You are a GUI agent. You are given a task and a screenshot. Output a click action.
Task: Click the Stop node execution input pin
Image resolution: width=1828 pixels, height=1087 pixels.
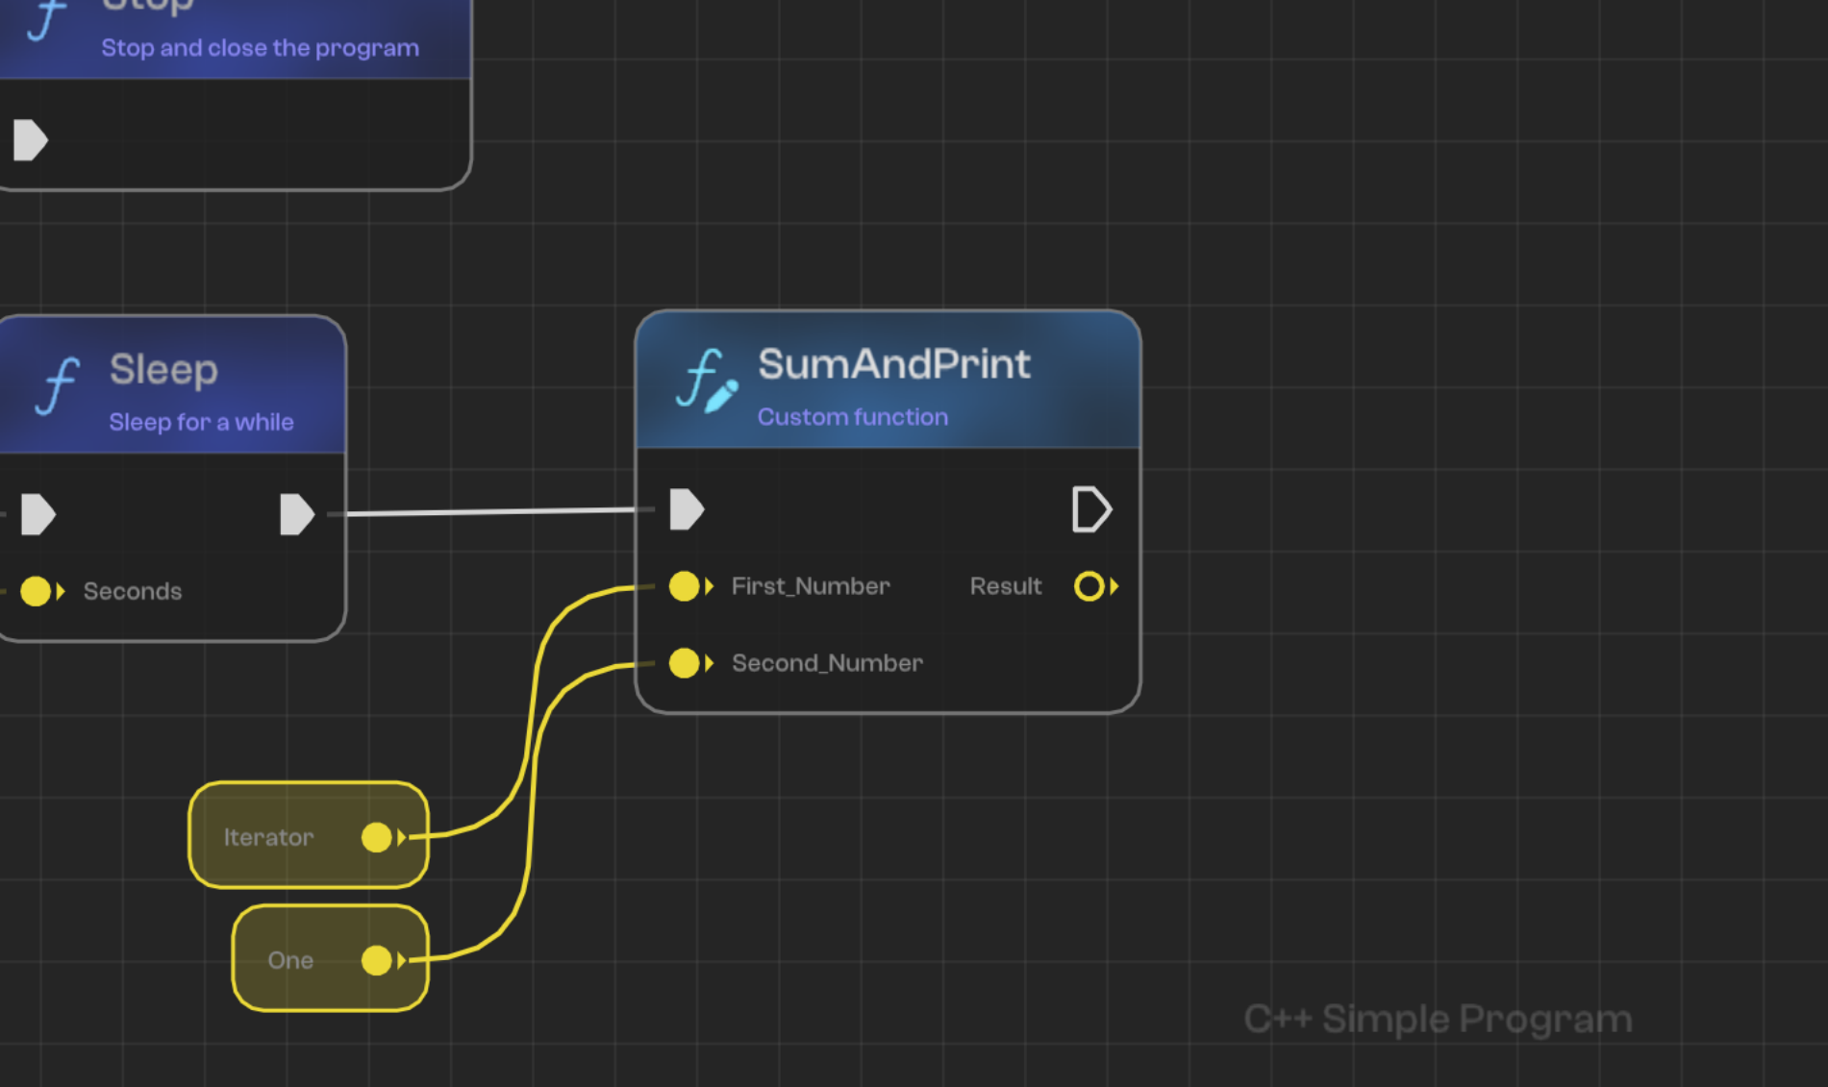31,140
